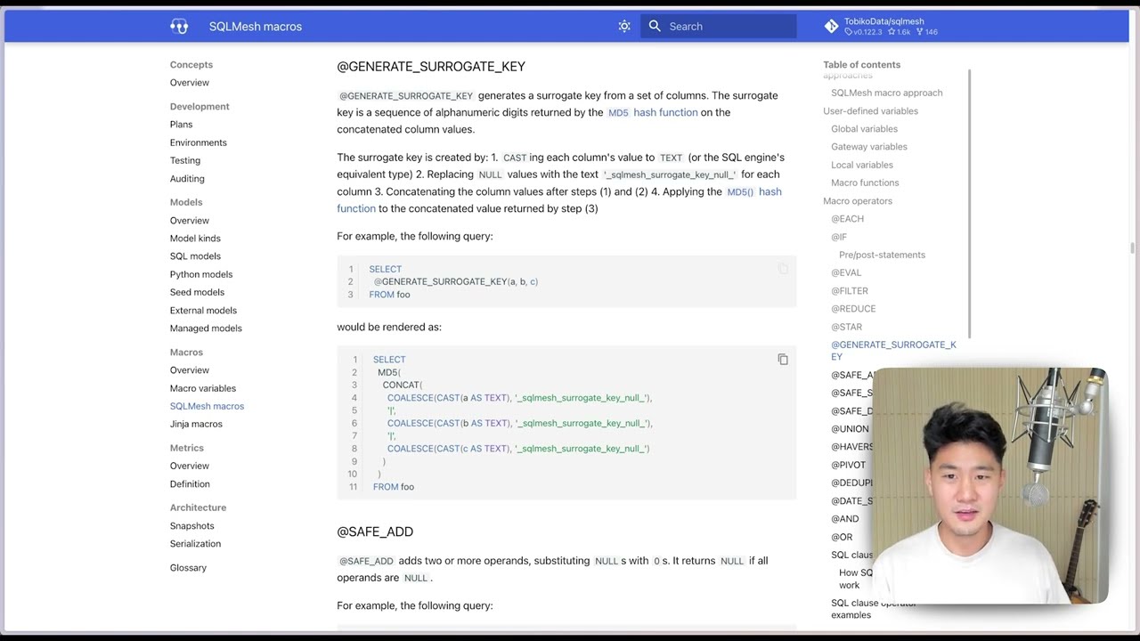Open the MD5 hash function link
The width and height of the screenshot is (1140, 641).
(x=653, y=112)
